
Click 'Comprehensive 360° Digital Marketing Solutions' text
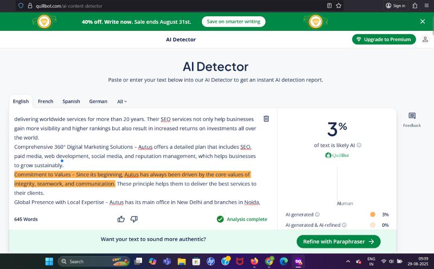click(73, 147)
